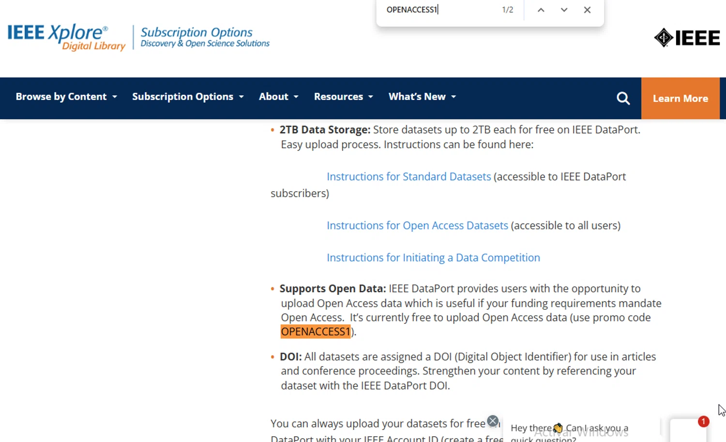
Task: Open Instructions for Open Access Datasets link
Action: 417,226
